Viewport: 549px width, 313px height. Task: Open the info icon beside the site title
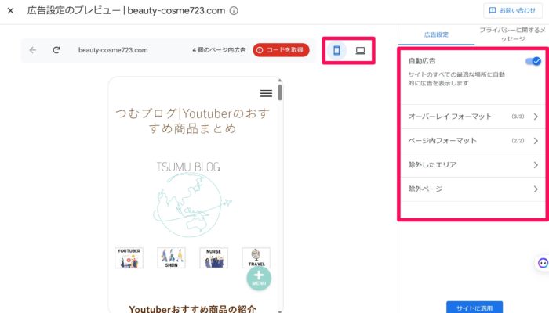coord(234,11)
